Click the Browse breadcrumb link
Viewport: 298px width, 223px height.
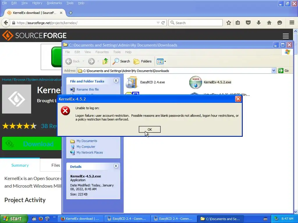click(x=19, y=80)
